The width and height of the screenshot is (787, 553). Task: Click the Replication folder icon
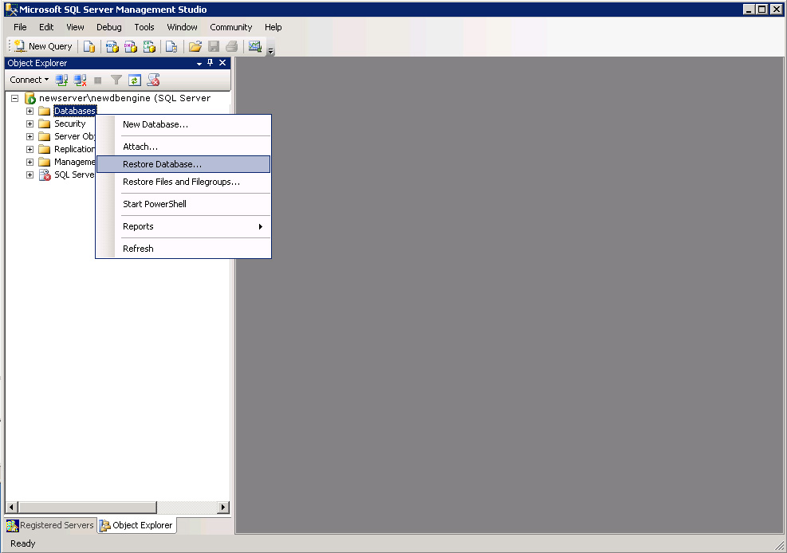45,149
